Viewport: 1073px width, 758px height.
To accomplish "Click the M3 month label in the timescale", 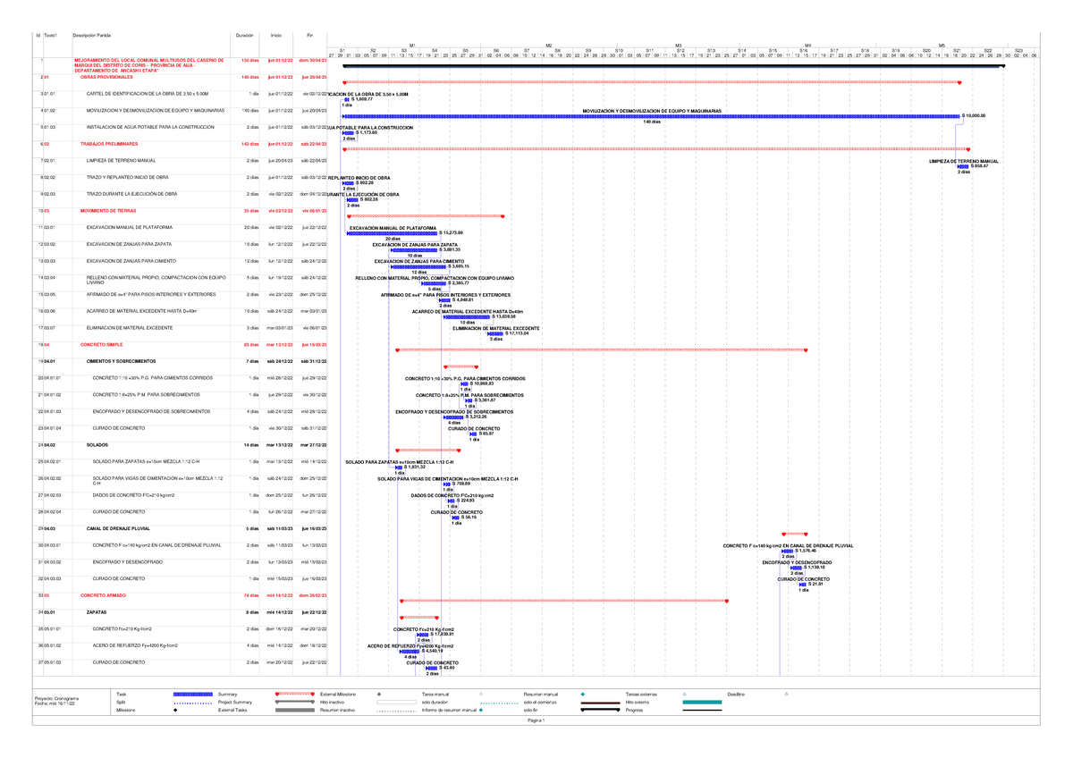I will click(x=679, y=45).
